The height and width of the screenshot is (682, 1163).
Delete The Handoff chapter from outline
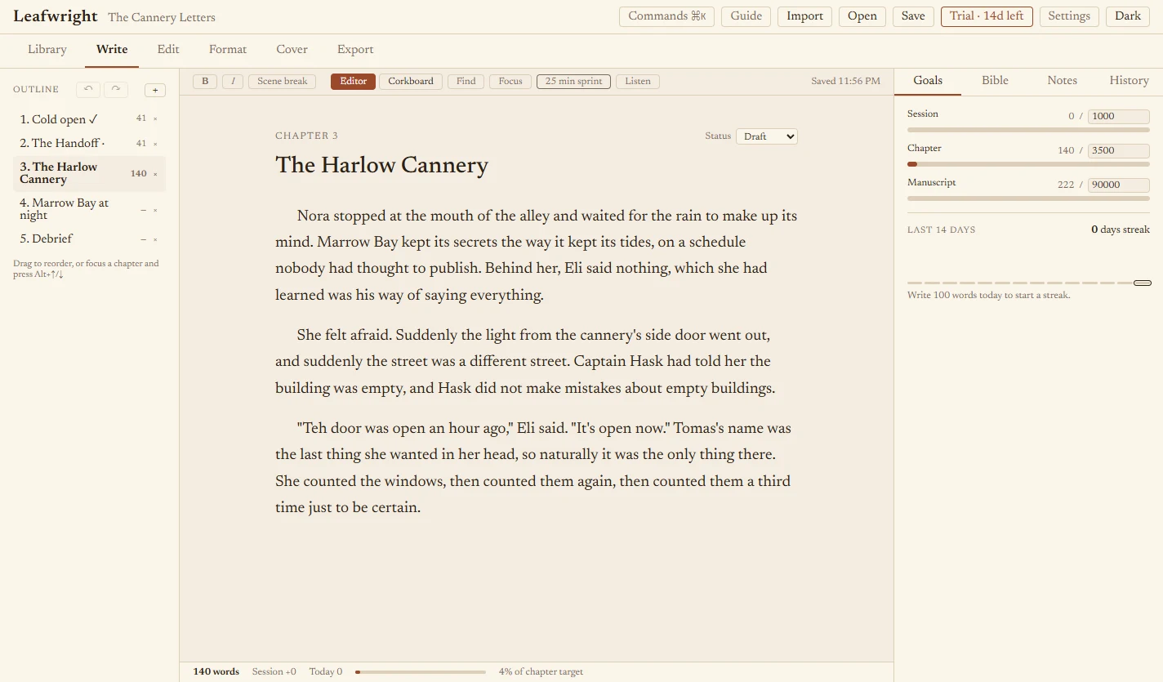[x=155, y=144]
